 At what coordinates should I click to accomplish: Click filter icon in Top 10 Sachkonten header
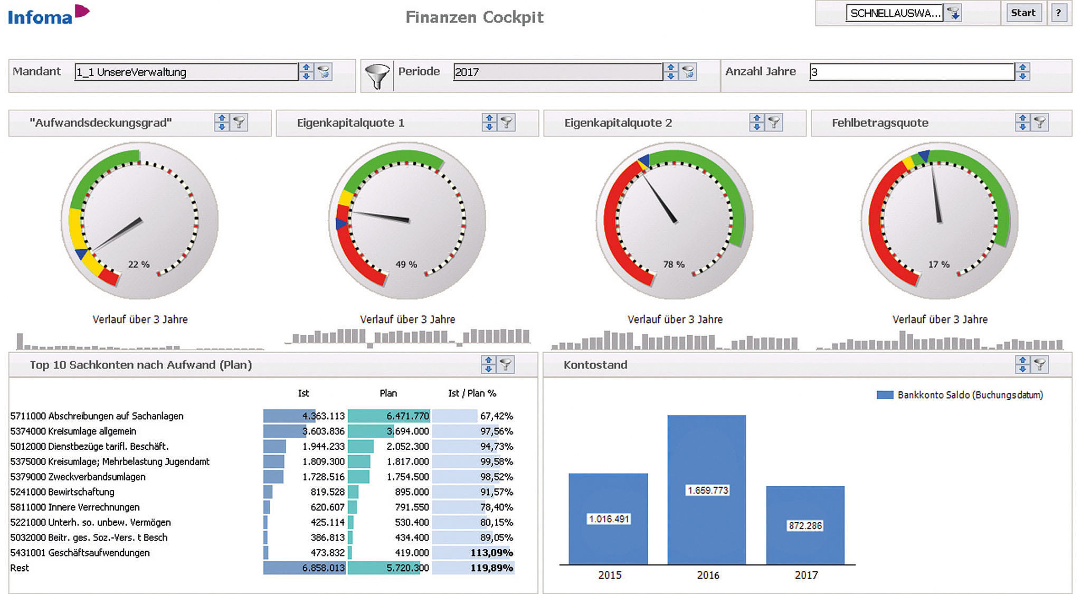[506, 364]
